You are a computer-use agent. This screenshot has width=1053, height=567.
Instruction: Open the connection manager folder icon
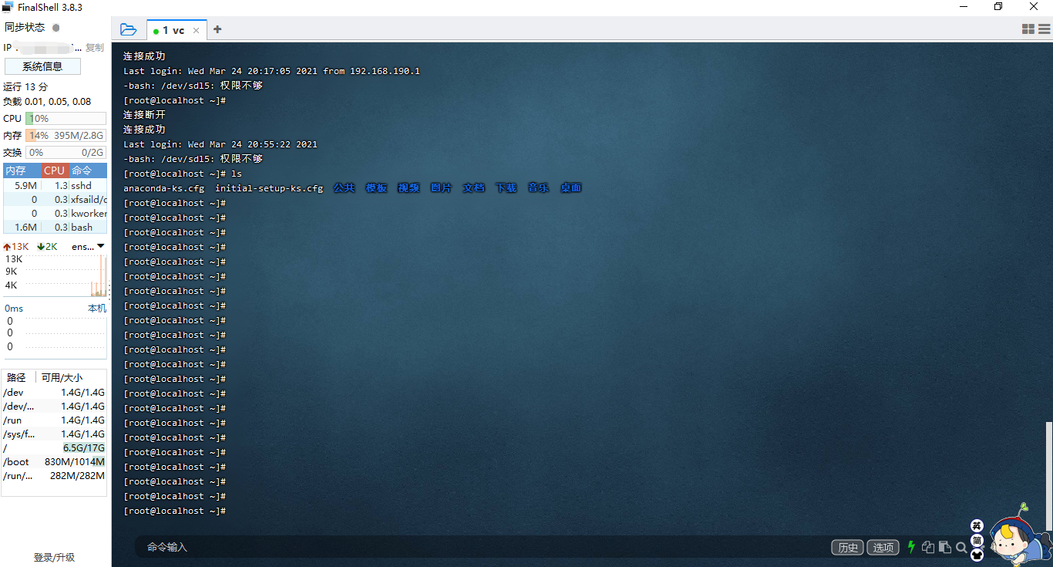129,29
